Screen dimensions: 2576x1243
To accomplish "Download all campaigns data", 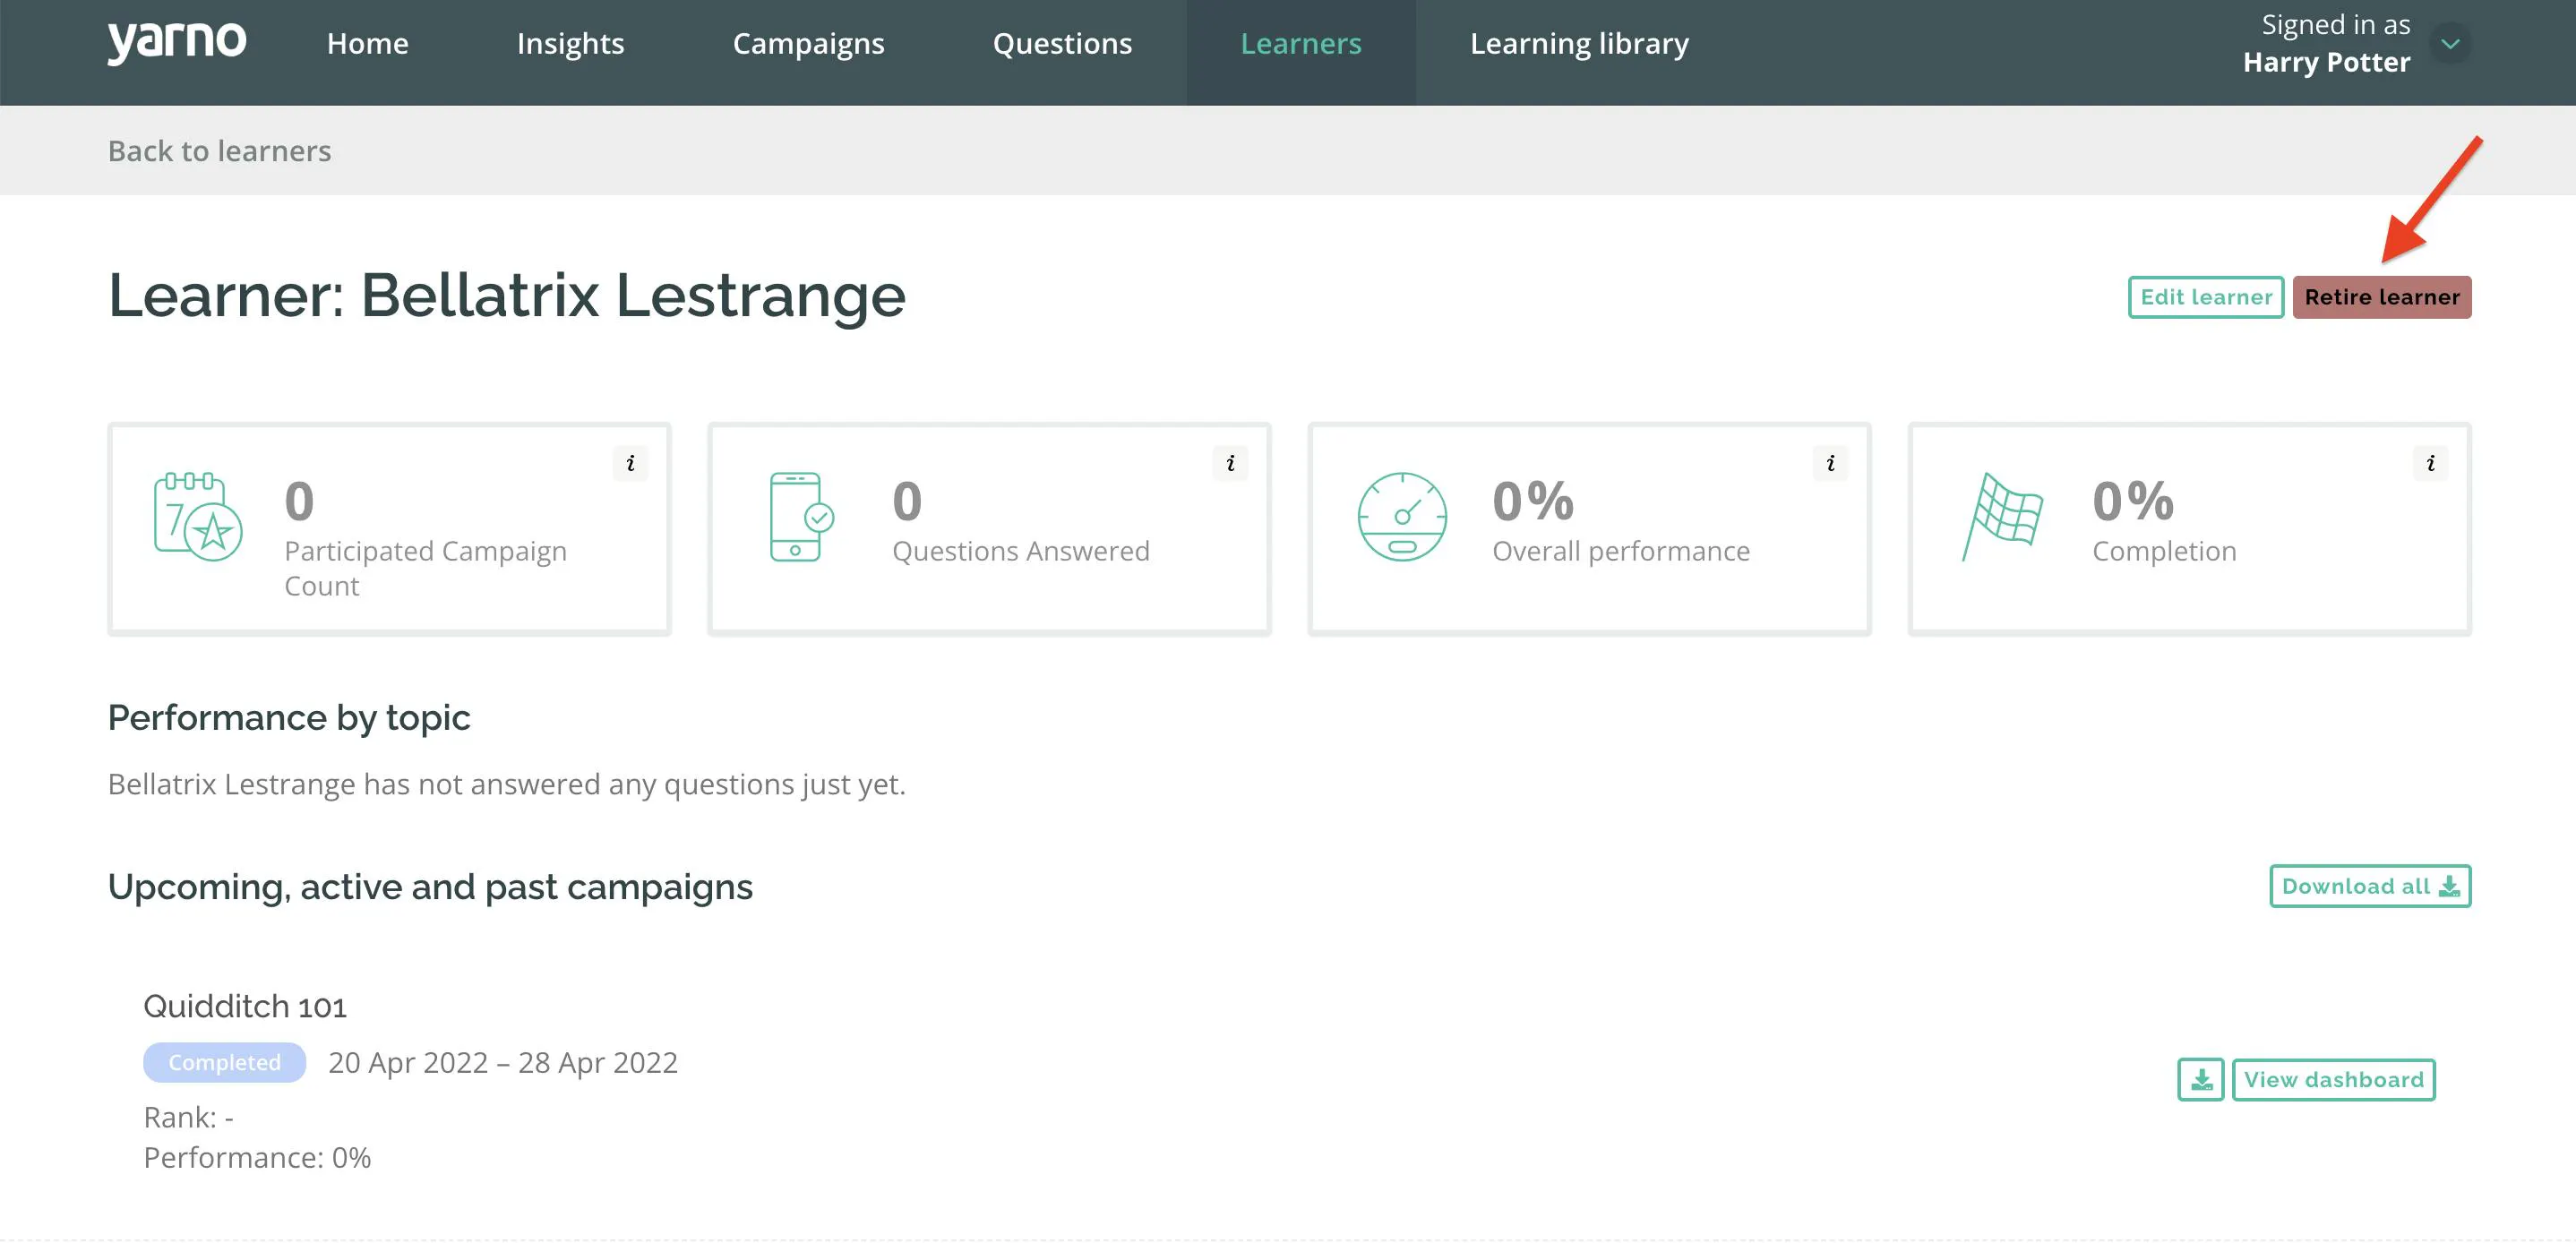I will (x=2370, y=886).
